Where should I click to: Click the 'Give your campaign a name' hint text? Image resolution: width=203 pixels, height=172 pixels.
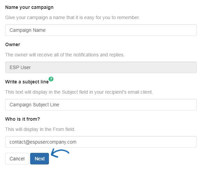click(72, 17)
